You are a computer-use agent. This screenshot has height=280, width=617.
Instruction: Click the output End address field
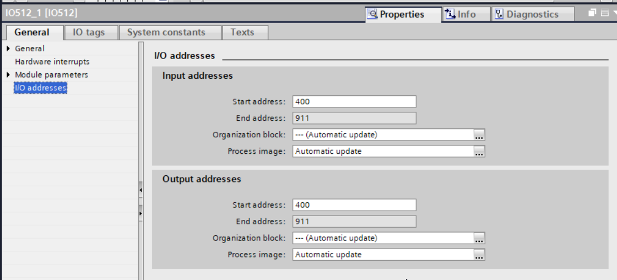[x=354, y=222]
